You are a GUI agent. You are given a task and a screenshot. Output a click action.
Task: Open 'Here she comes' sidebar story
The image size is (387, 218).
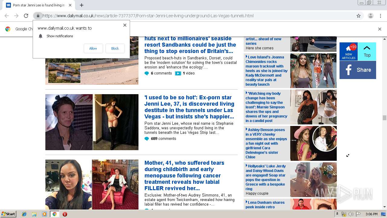click(x=259, y=48)
